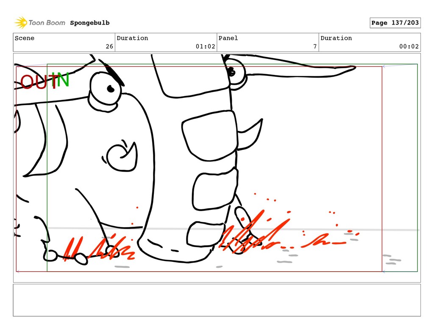The height and width of the screenshot is (336, 434).
Task: Click the 'Page 137/203' page indicator
Action: tap(395, 23)
